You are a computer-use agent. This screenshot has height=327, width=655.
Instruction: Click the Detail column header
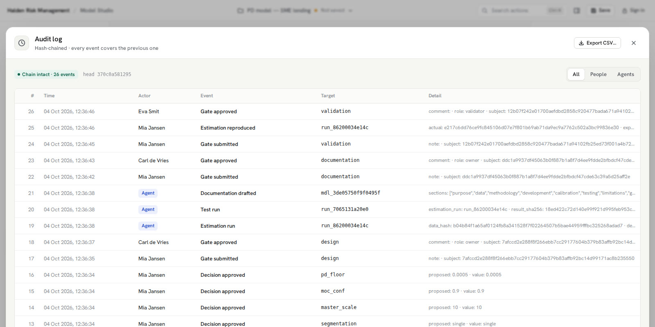tap(435, 96)
